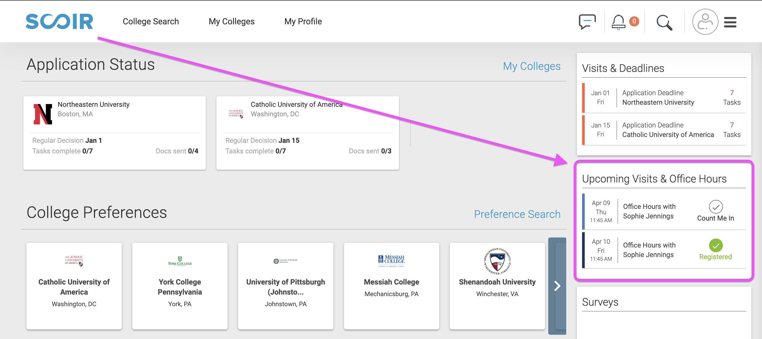Advance college preferences carousel with right chevron

(x=557, y=286)
